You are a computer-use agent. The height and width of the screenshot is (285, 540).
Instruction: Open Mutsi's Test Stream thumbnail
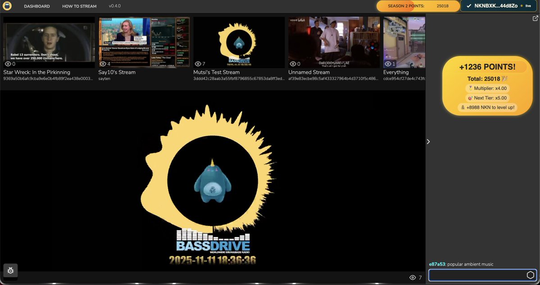point(239,42)
